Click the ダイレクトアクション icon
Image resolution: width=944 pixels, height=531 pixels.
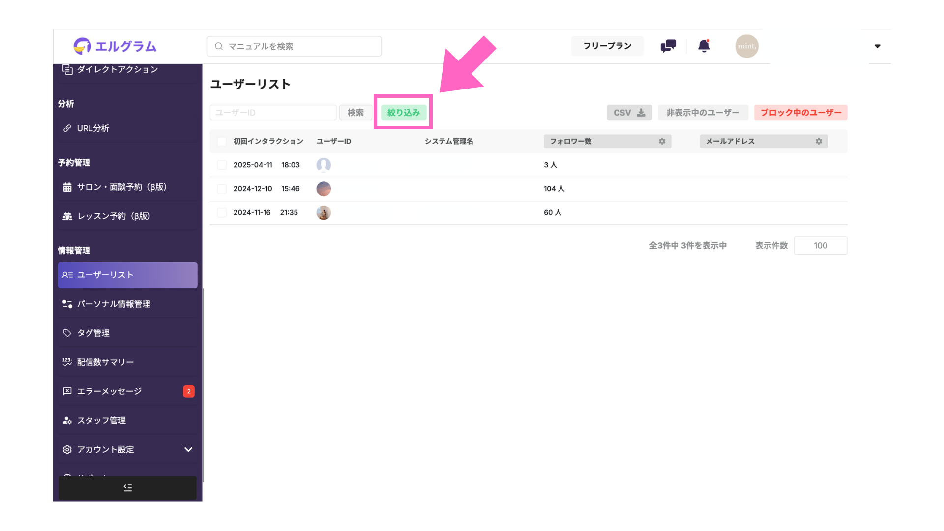click(67, 69)
